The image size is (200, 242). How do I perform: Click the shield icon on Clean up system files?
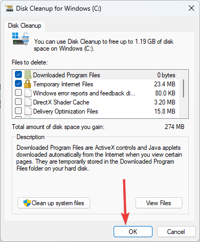[x=27, y=203]
